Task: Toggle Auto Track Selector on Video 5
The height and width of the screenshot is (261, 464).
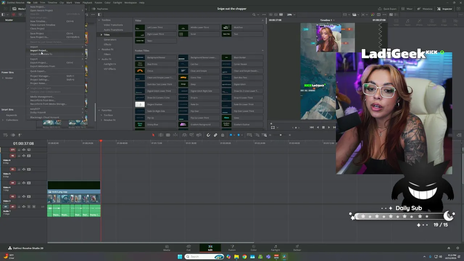Action: tap(24, 169)
